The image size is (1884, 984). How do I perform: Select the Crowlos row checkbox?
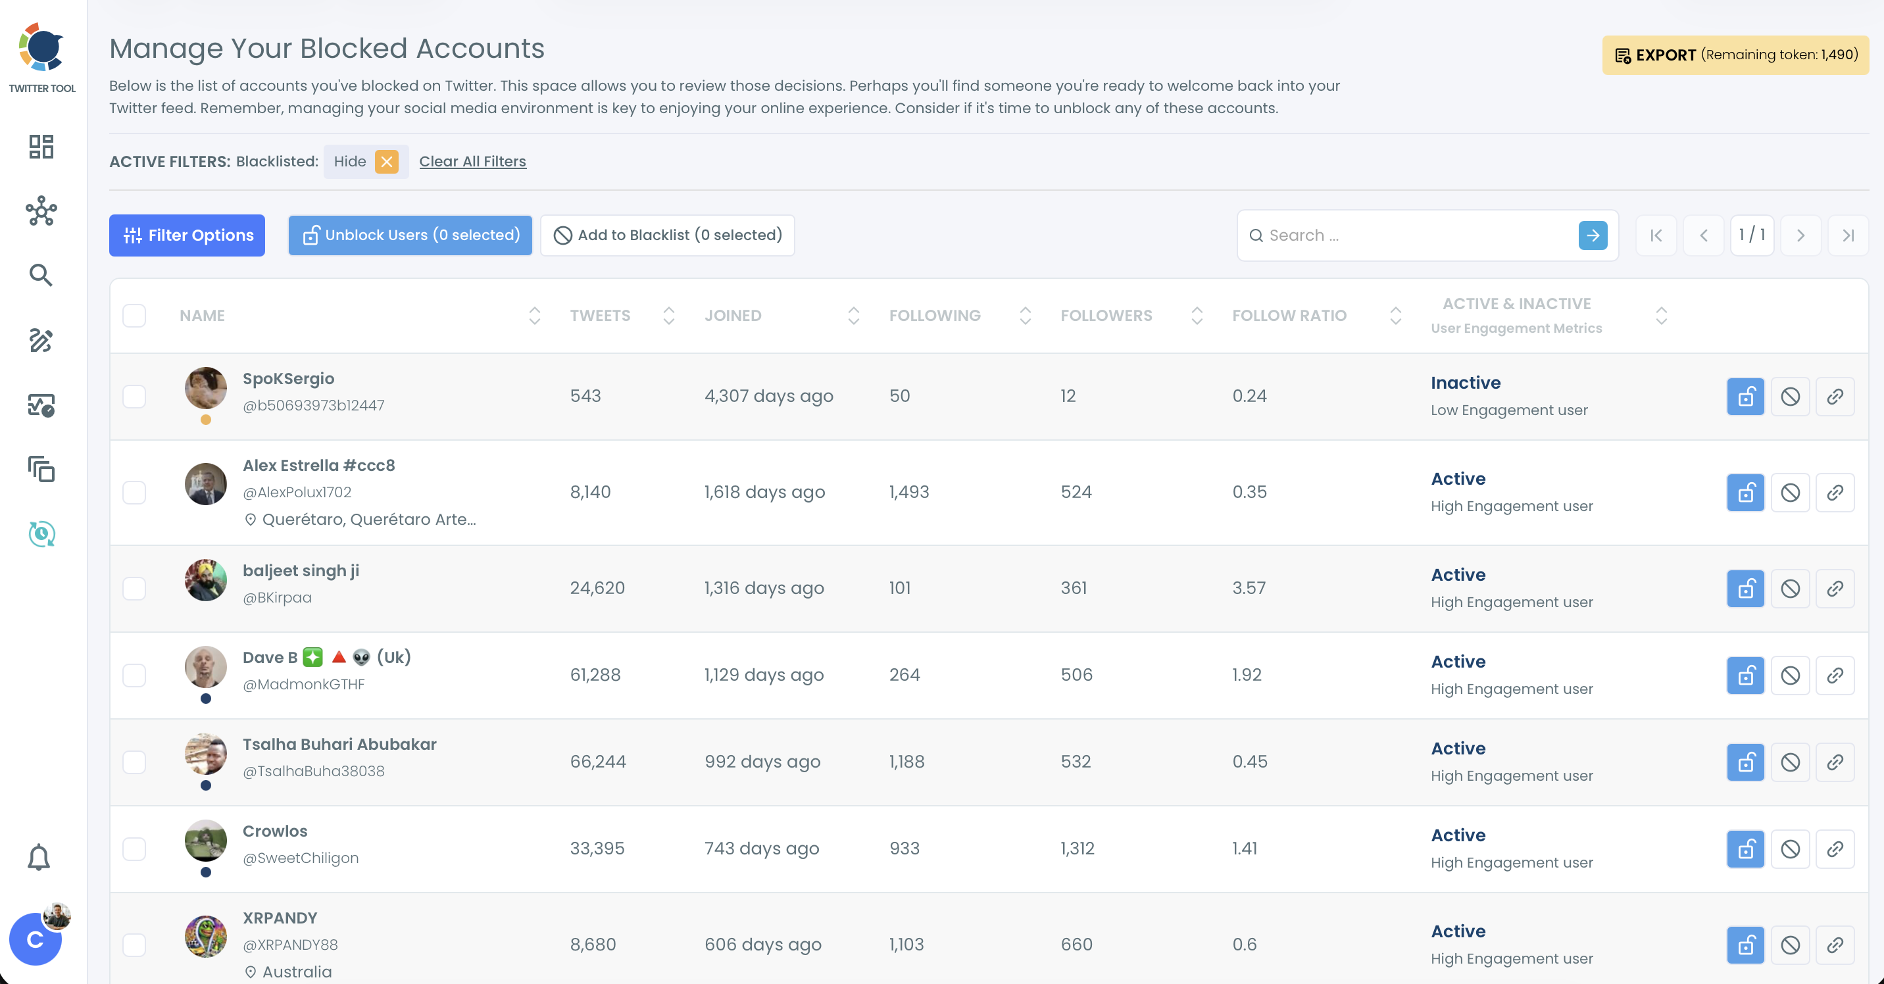click(x=135, y=849)
